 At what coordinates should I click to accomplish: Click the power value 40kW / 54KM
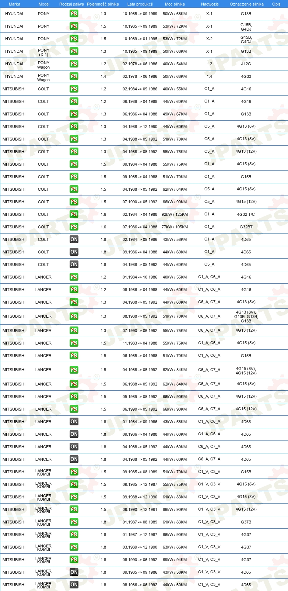click(x=175, y=64)
